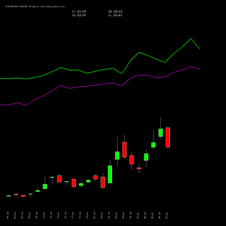
Task: Click the low value L: 24.45
Action: (x=115, y=15)
